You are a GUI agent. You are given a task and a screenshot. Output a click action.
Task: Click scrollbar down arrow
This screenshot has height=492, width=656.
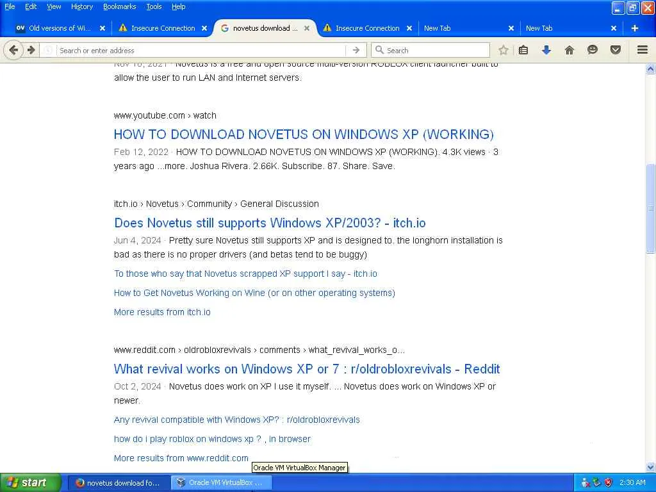651,467
